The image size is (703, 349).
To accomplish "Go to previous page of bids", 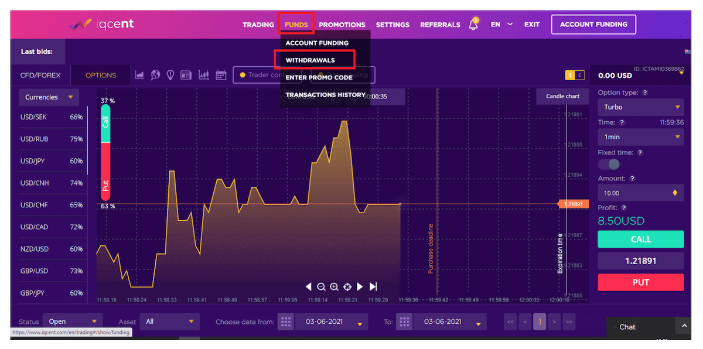I will 525,321.
